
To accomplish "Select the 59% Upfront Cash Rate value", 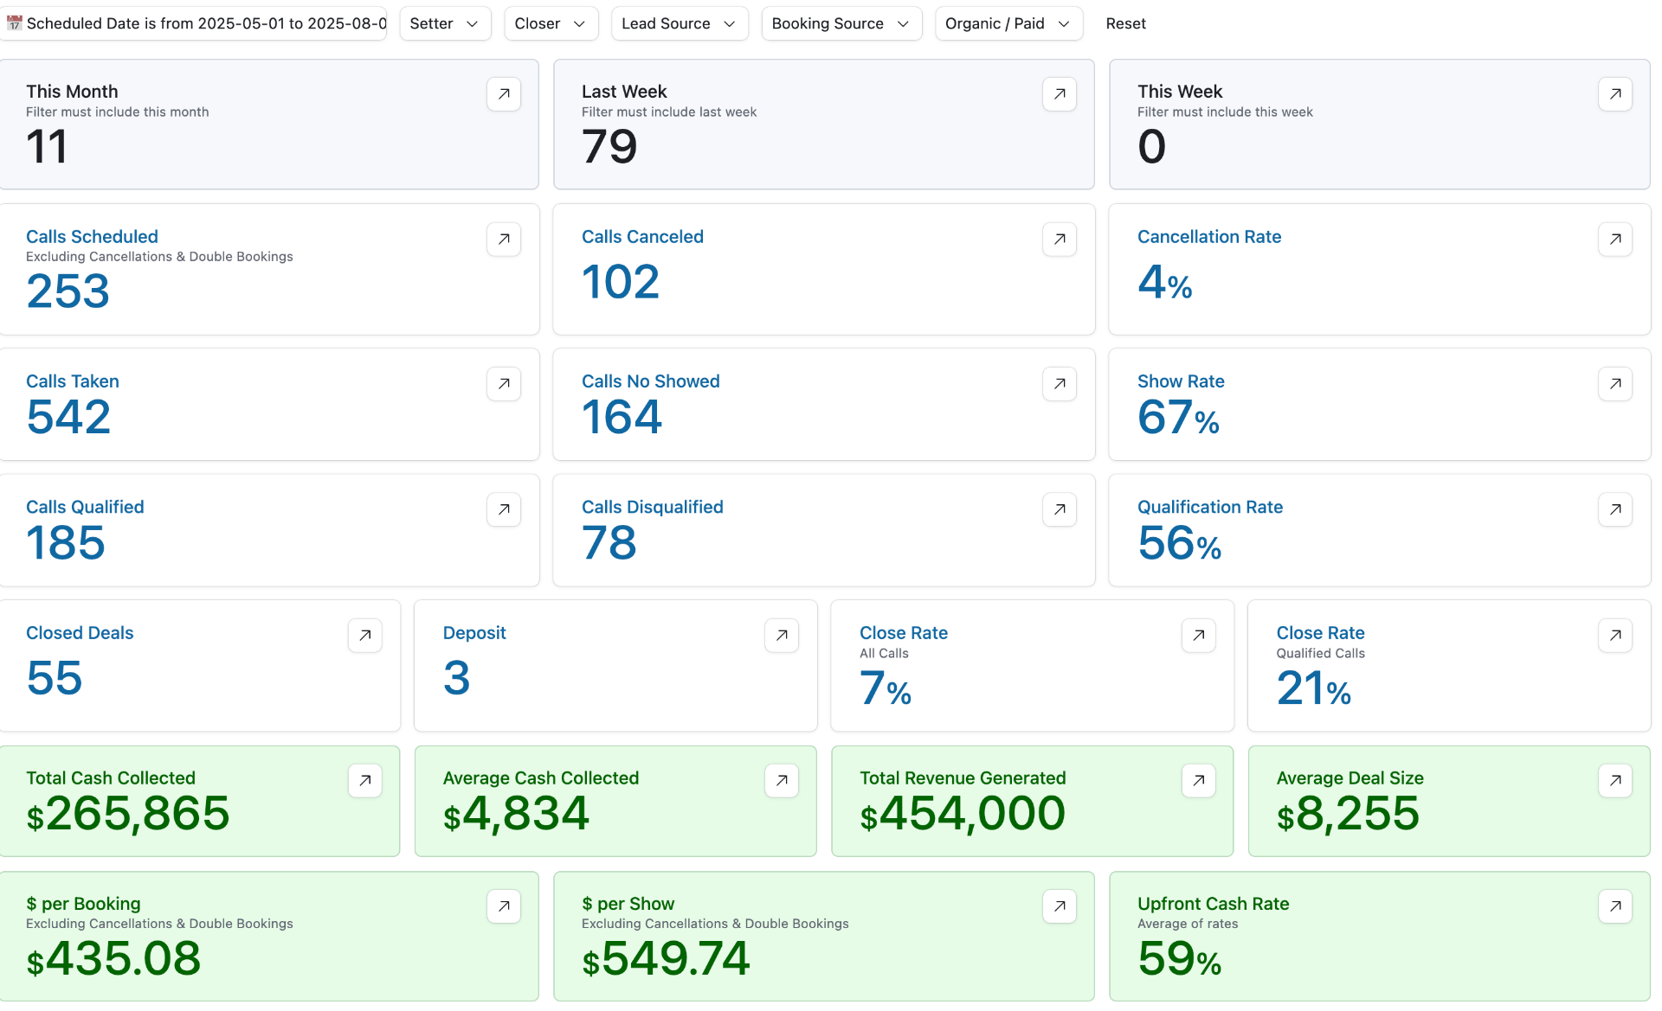I will click(x=1180, y=959).
